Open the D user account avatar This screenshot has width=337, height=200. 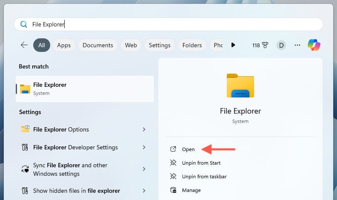point(281,45)
